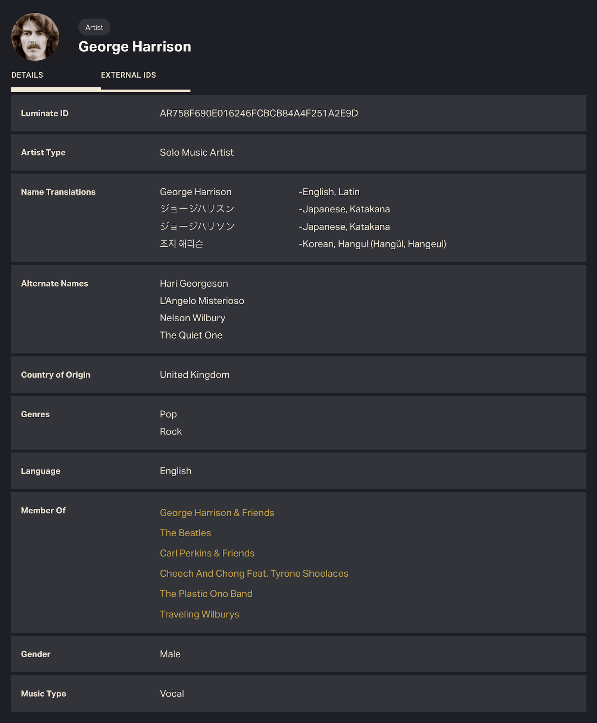Click the Luminate ID value string
Screen dimensions: 597x723
click(x=259, y=113)
